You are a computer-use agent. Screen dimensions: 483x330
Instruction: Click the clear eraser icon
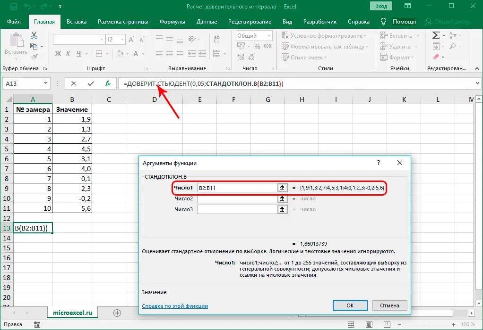click(436, 57)
